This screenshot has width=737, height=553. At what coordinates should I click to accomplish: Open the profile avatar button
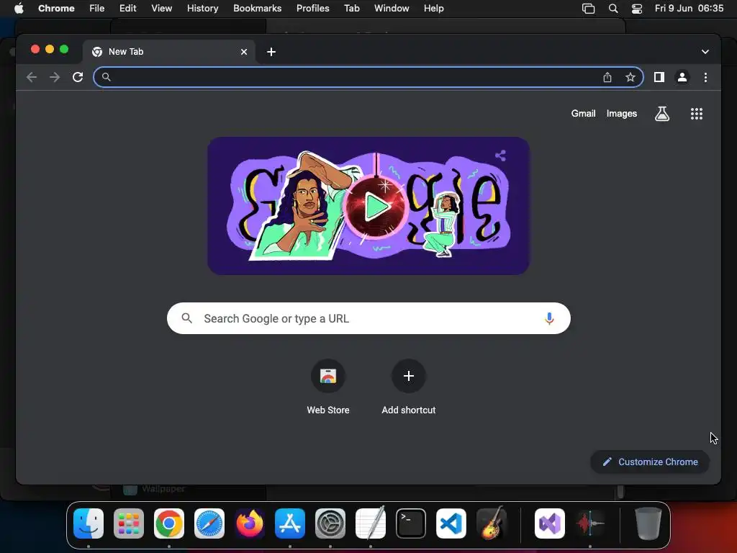tap(682, 77)
